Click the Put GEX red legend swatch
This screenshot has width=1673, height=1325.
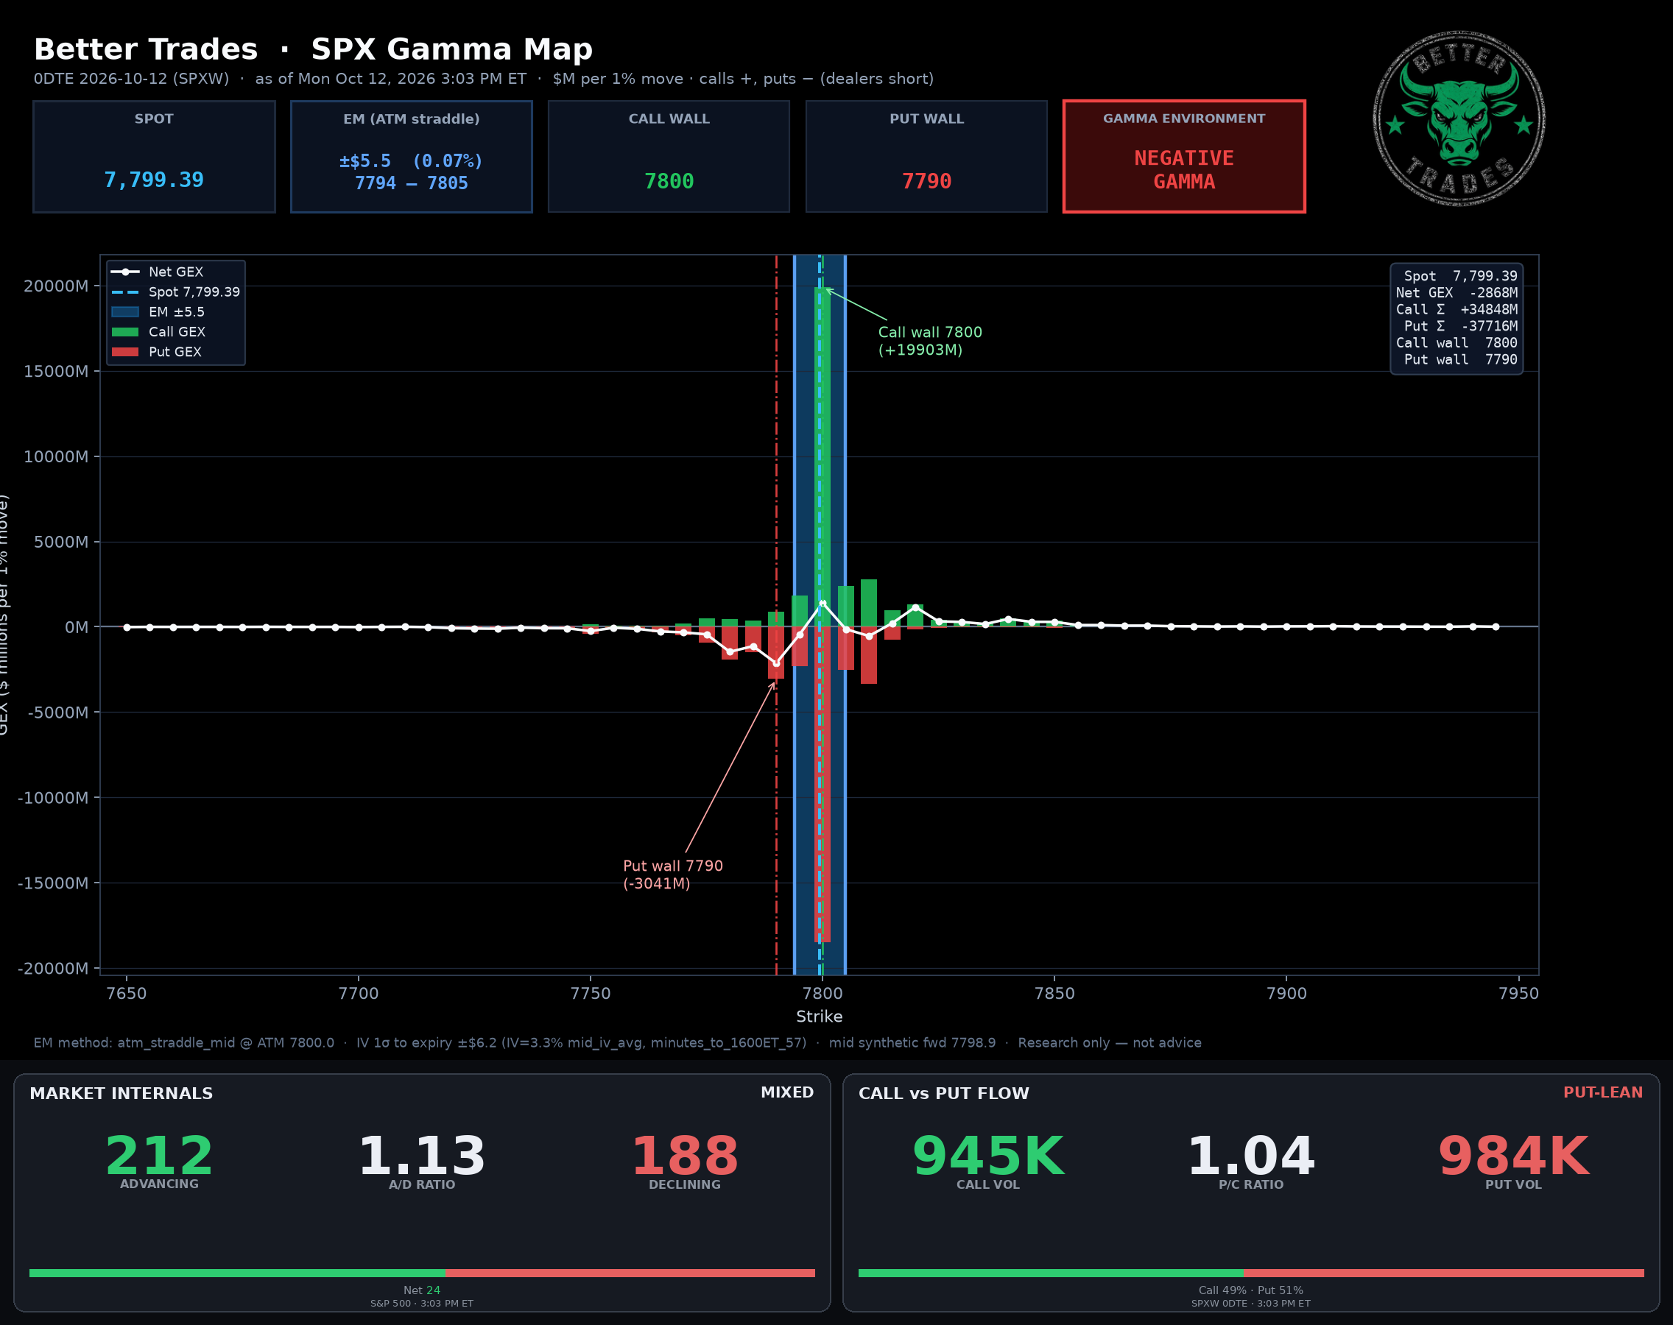pyautogui.click(x=125, y=352)
